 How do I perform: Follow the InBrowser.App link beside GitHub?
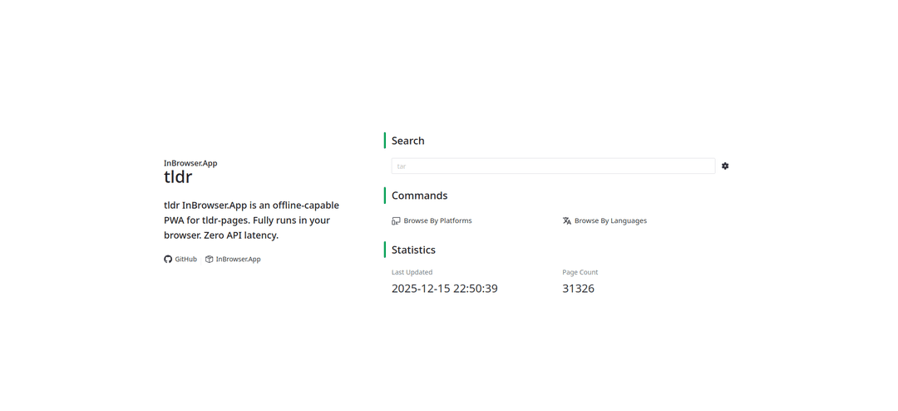pyautogui.click(x=238, y=260)
